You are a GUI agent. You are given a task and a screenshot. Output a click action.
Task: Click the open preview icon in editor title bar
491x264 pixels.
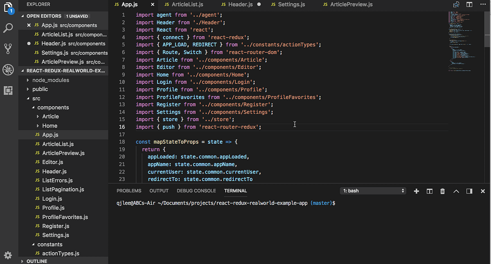tap(456, 4)
